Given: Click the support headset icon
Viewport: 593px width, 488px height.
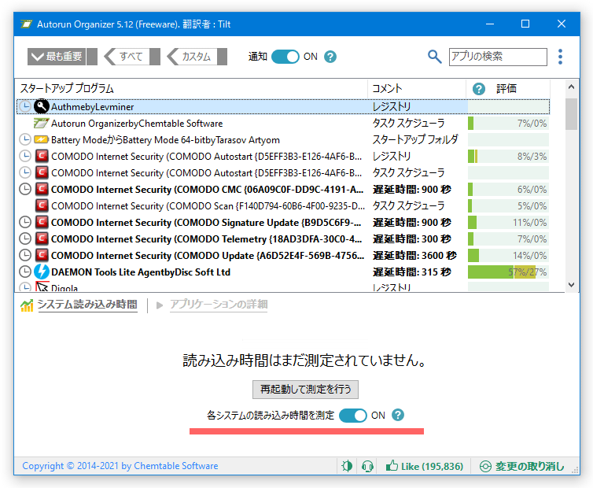Looking at the screenshot, I should (367, 466).
